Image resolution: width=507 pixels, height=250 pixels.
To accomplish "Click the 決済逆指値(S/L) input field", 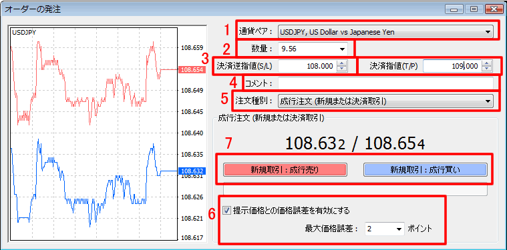I will coord(307,67).
